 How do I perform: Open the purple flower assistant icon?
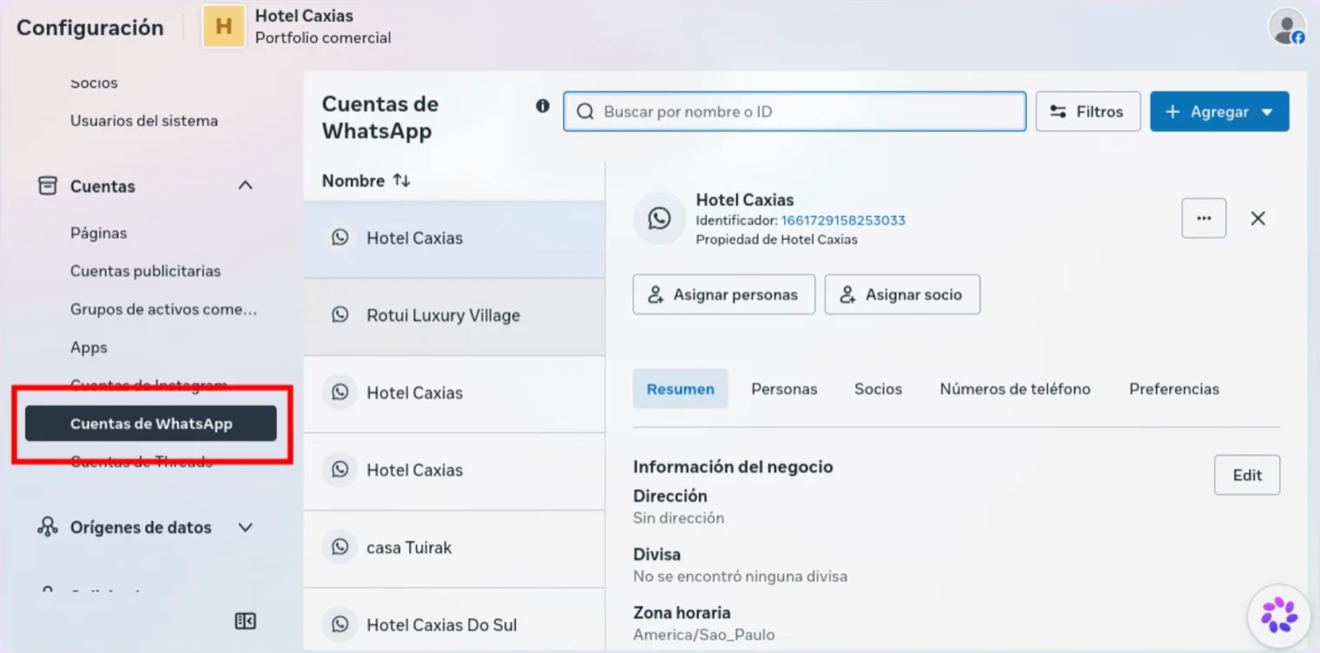[x=1279, y=616]
